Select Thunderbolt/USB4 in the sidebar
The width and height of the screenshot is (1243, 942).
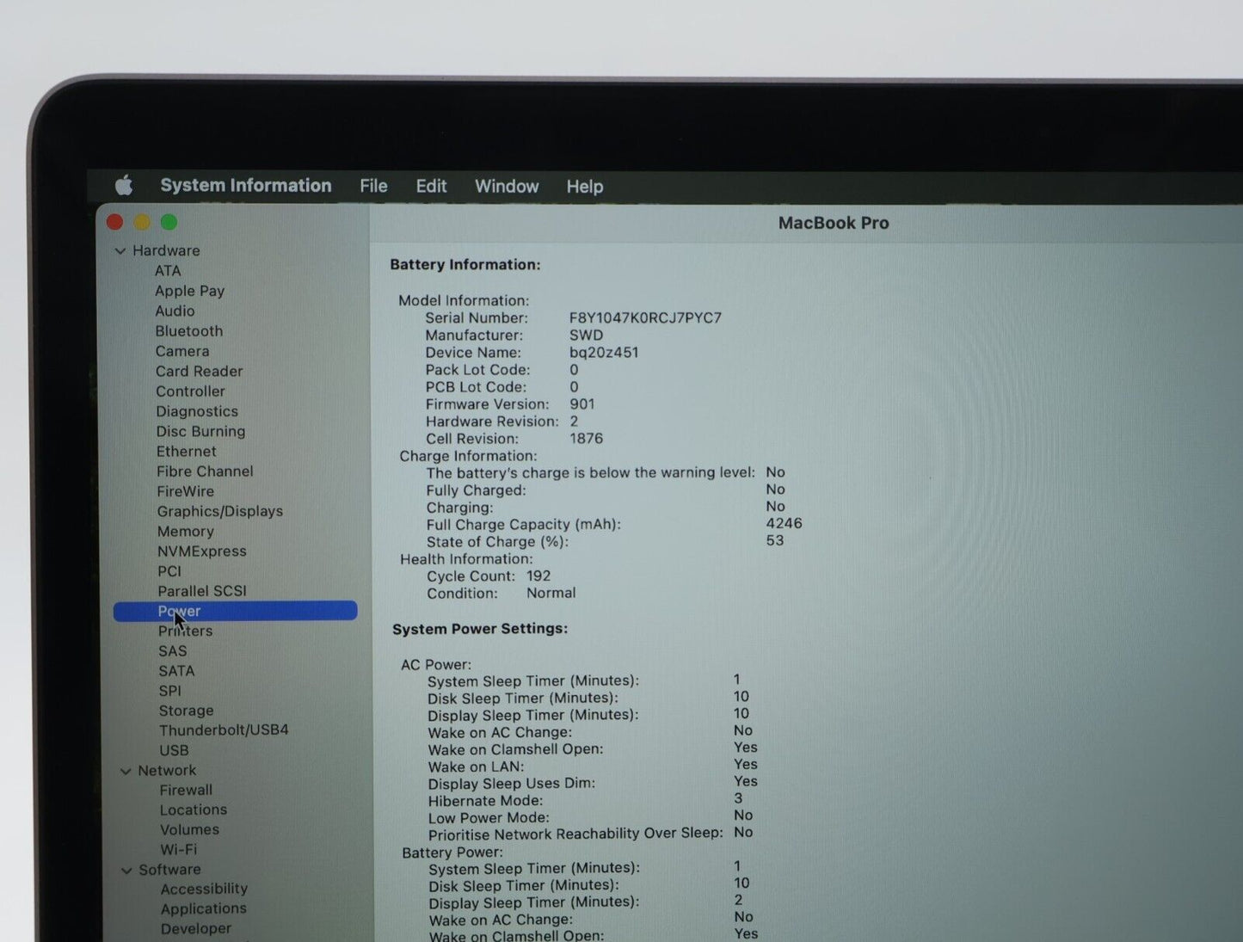(x=224, y=730)
